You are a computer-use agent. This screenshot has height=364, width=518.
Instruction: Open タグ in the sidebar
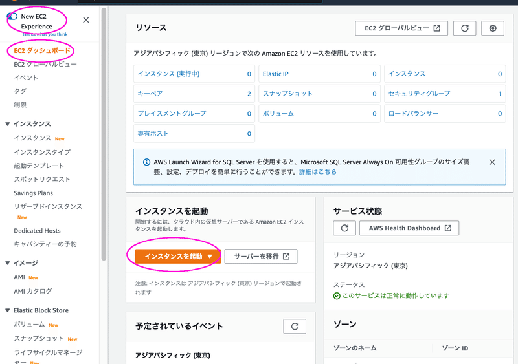point(20,91)
